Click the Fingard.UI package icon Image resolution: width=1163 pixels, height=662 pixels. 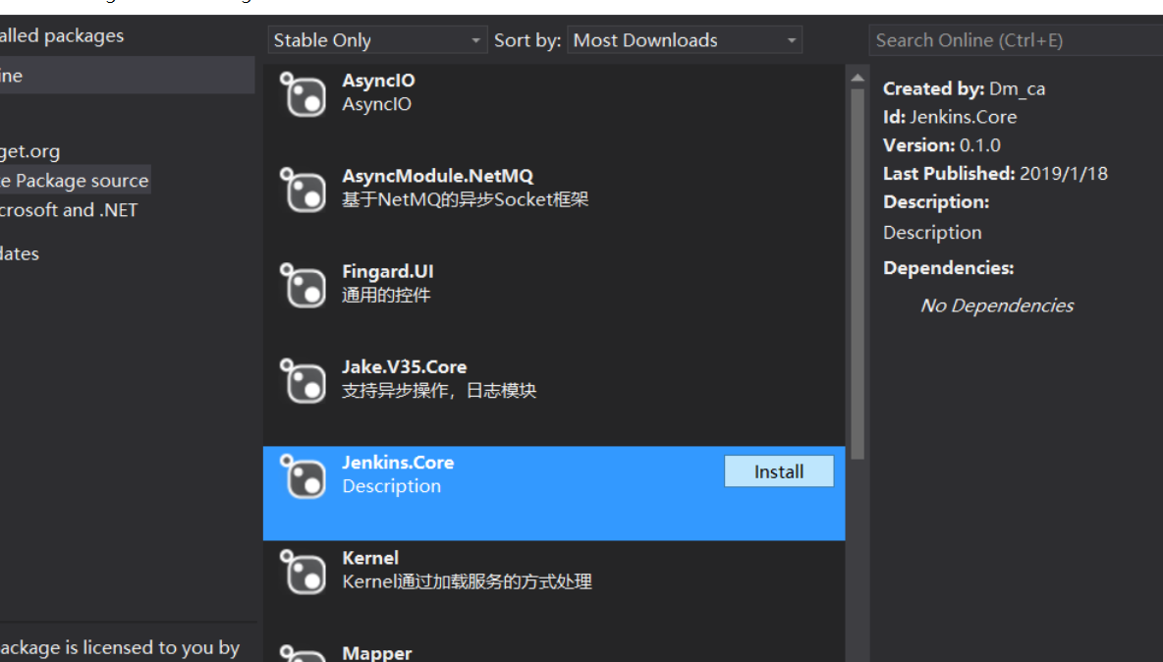pos(303,285)
